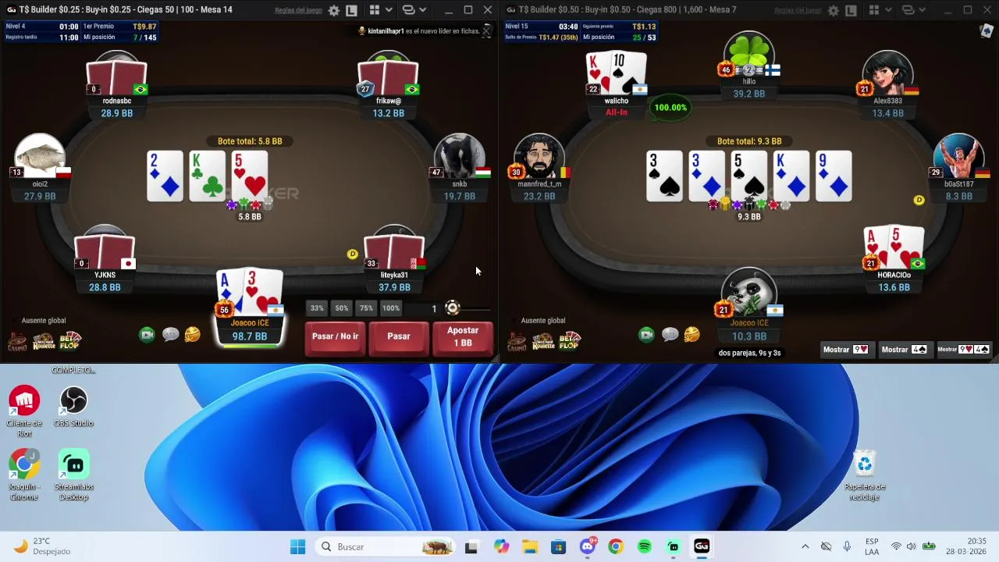Click the bet amount field showing 1
This screenshot has height=562, width=999.
click(x=422, y=309)
